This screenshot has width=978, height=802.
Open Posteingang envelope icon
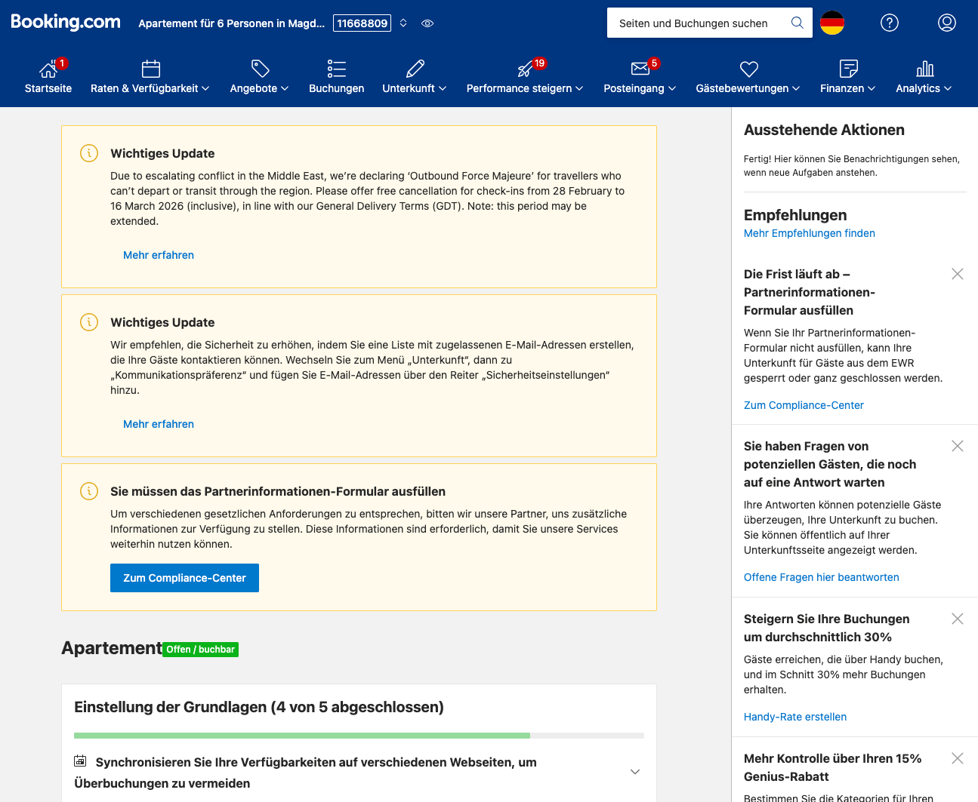pyautogui.click(x=640, y=69)
